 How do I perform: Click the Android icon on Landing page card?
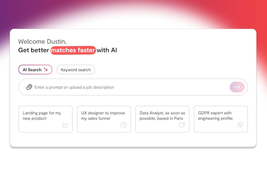(x=65, y=125)
